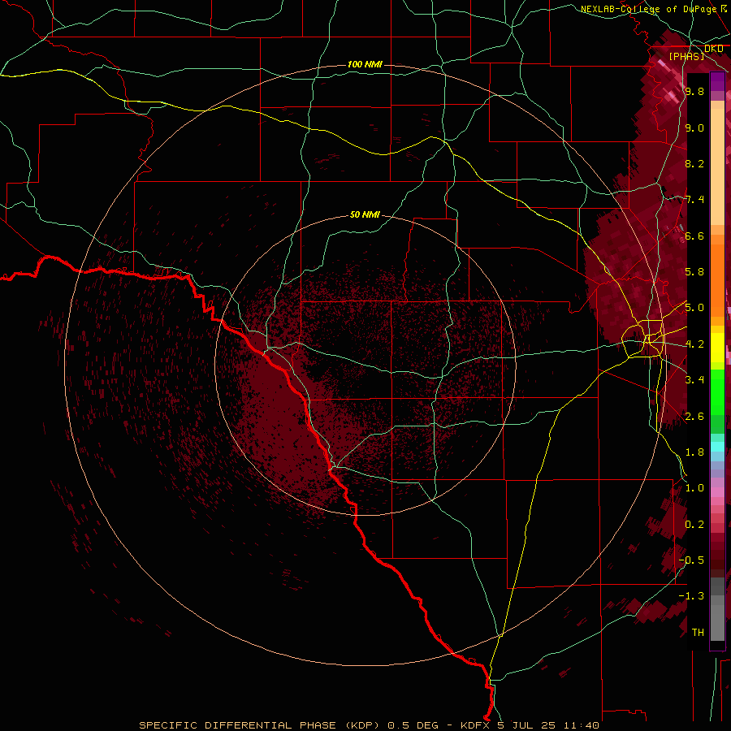
Task: Click the purple top segment of the color bar
Action: point(717,82)
